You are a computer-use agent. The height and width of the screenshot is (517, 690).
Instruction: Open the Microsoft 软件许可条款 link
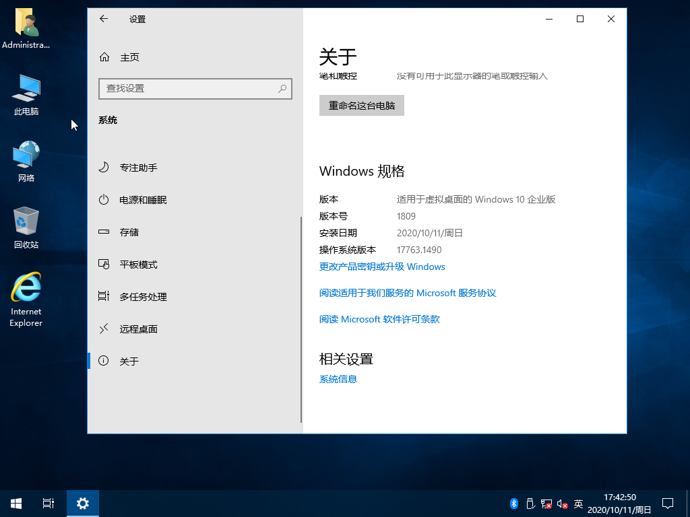pyautogui.click(x=379, y=319)
